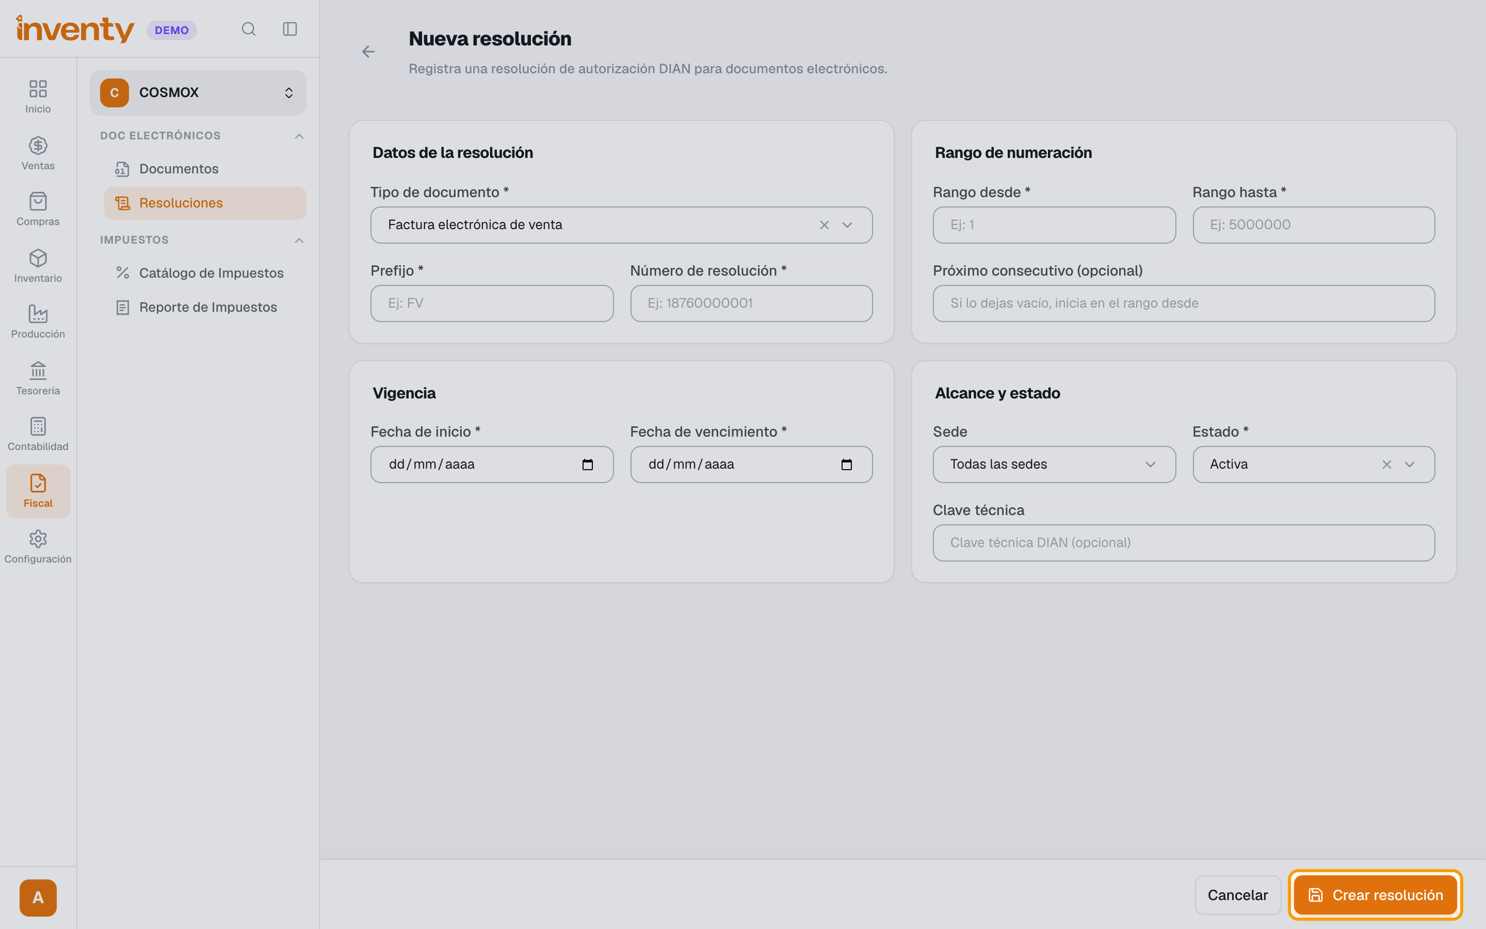1486x929 pixels.
Task: Open the Compras module
Action: pyautogui.click(x=38, y=210)
